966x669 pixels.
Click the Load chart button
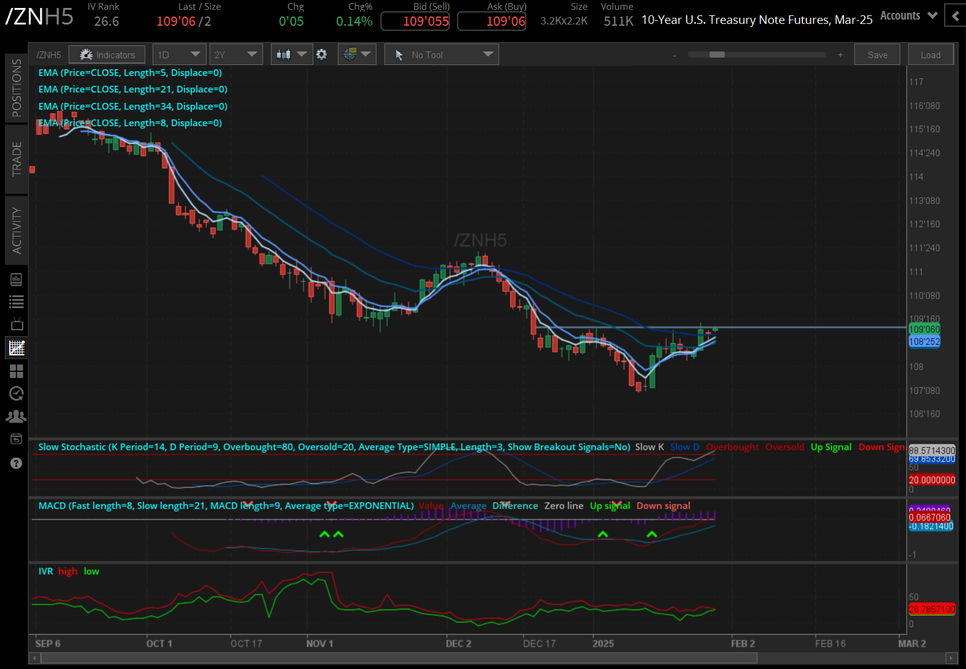tap(930, 55)
